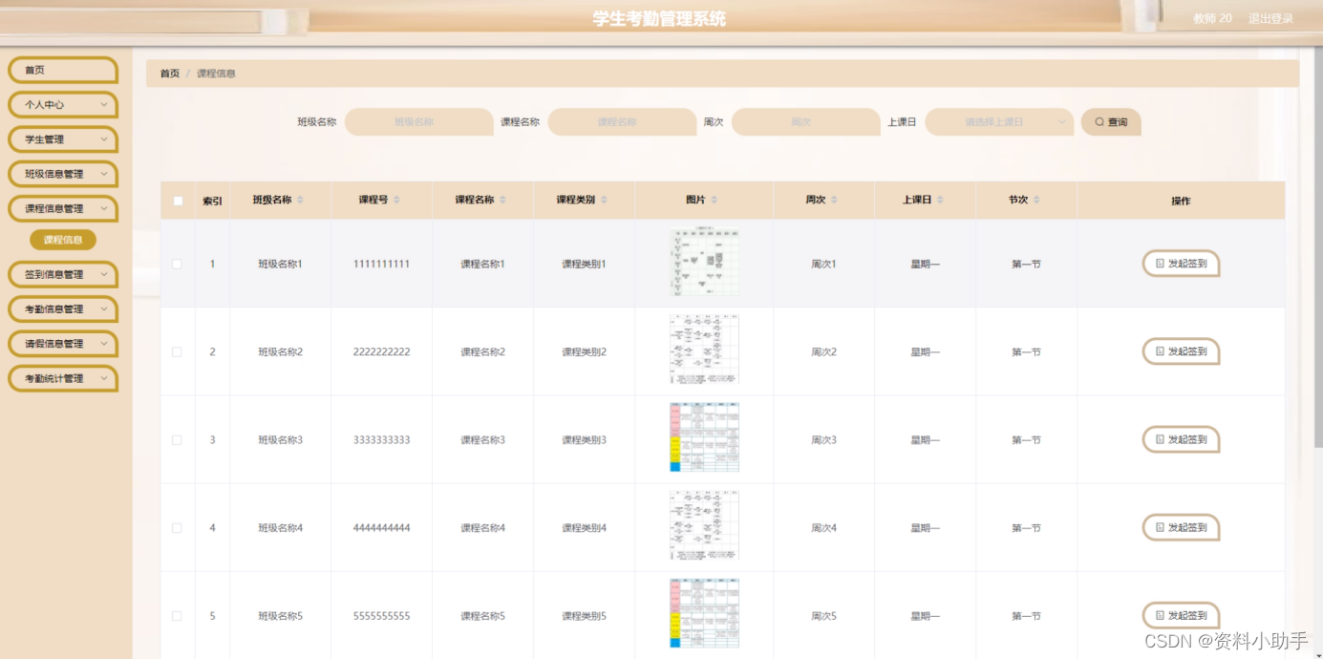The image size is (1323, 659).
Task: Sort table by 上课日 column header arrows
Action: [x=940, y=200]
